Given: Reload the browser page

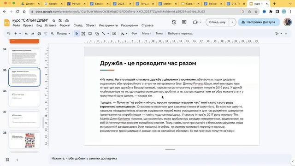Looking at the screenshot, I should [x=18, y=12].
